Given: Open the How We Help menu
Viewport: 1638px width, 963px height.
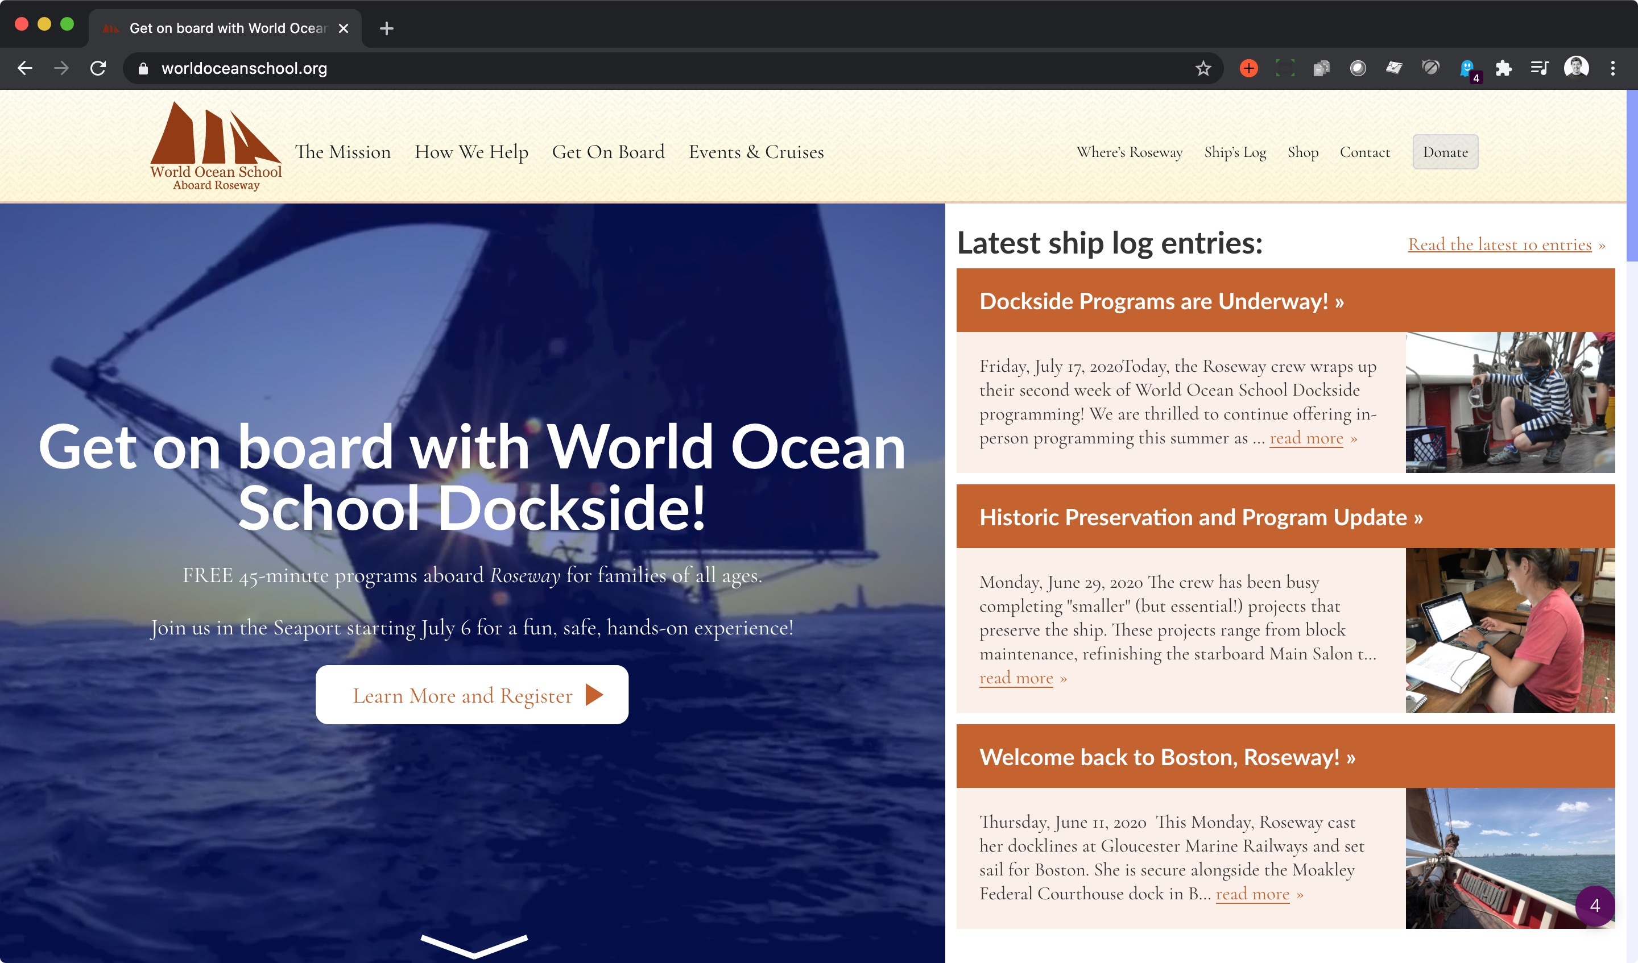Looking at the screenshot, I should [471, 152].
